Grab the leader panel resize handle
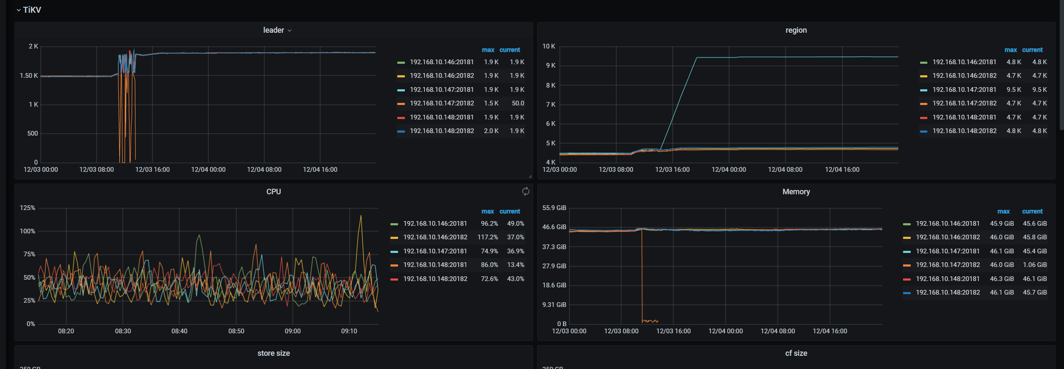Screen dimensions: 1064x369 click(x=530, y=176)
